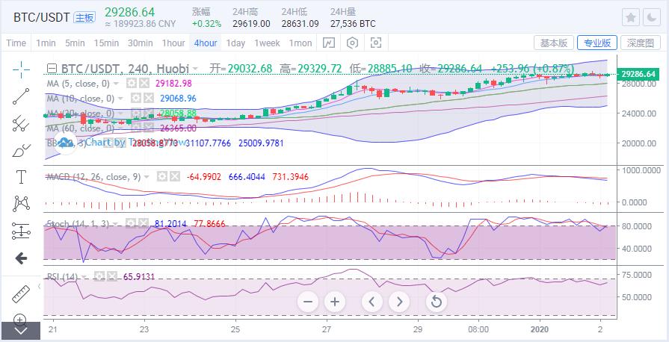Image resolution: width=669 pixels, height=342 pixels.
Task: Collapse the left toolbar with the side handle
Action: point(39,286)
